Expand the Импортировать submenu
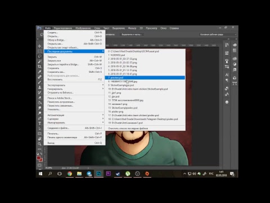 pos(74,122)
